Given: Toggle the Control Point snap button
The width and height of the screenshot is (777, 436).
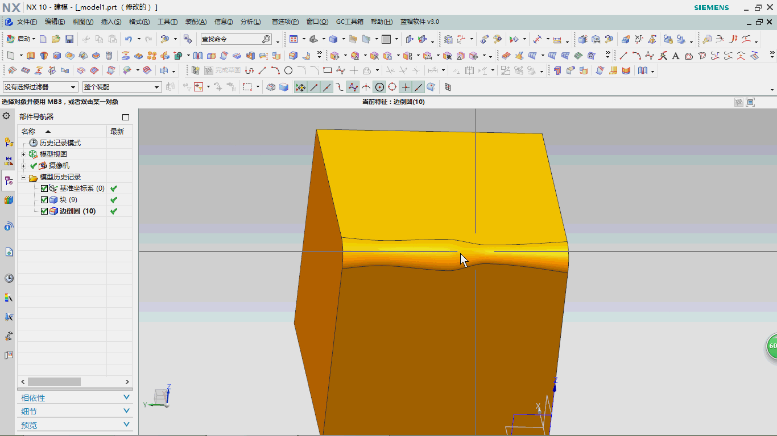Looking at the screenshot, I should [340, 87].
